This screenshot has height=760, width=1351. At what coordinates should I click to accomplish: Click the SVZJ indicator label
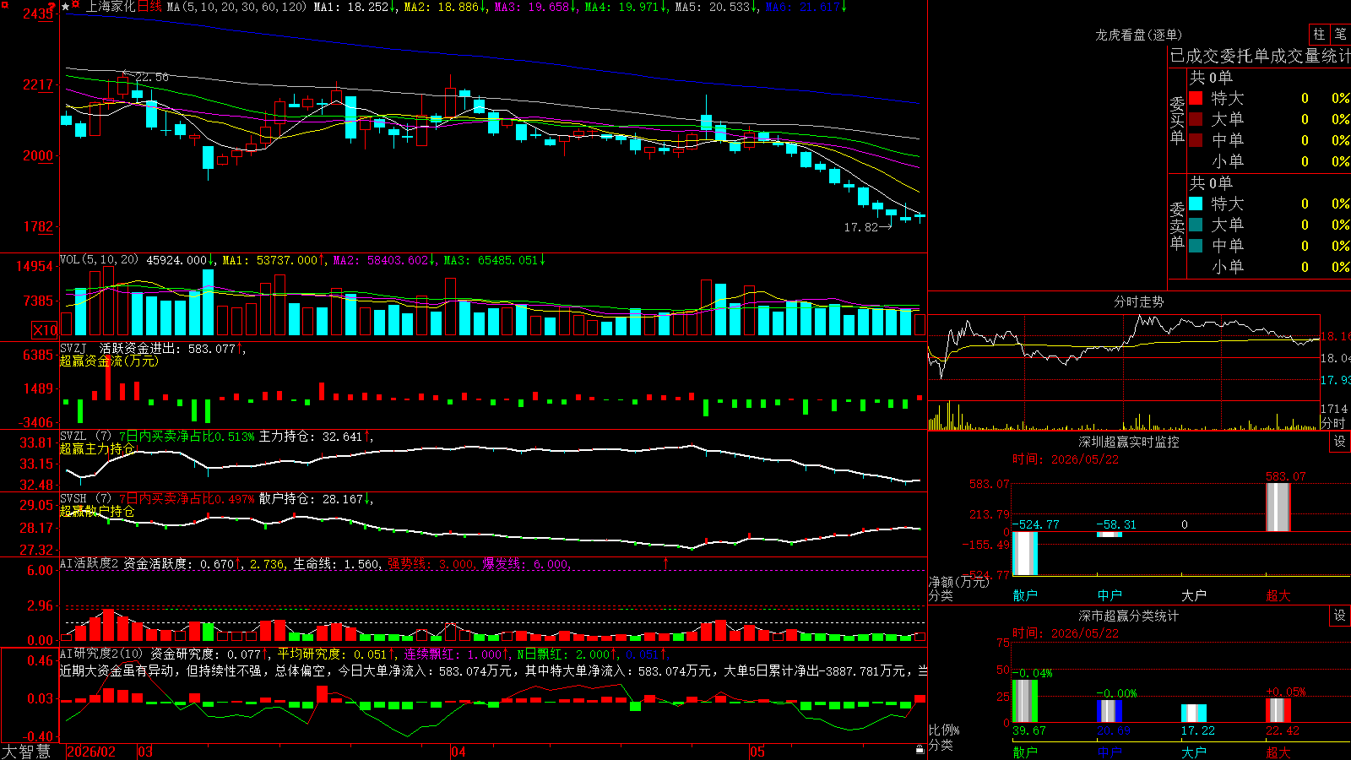(73, 348)
